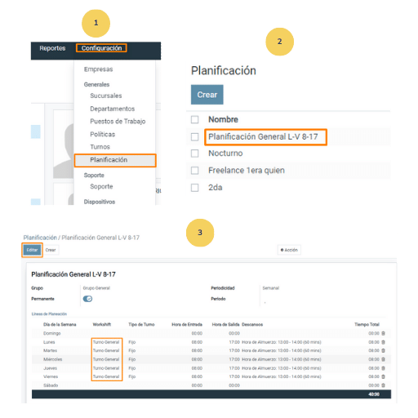Select Turnos in the Generales submenu
The height and width of the screenshot is (418, 418).
point(100,147)
